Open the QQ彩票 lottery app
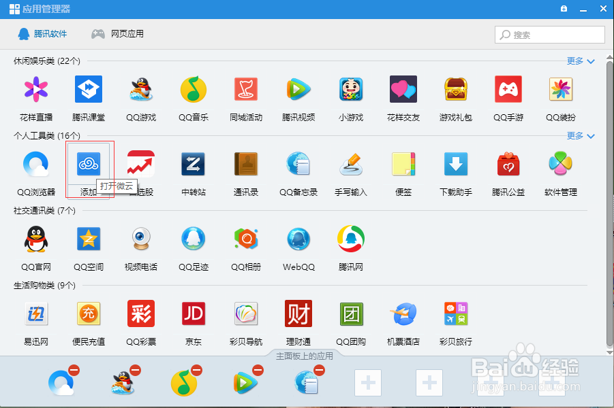 click(x=141, y=313)
